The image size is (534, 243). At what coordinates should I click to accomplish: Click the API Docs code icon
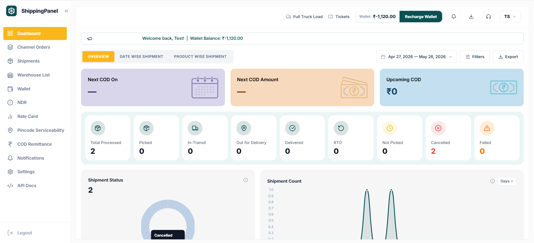(x=10, y=186)
